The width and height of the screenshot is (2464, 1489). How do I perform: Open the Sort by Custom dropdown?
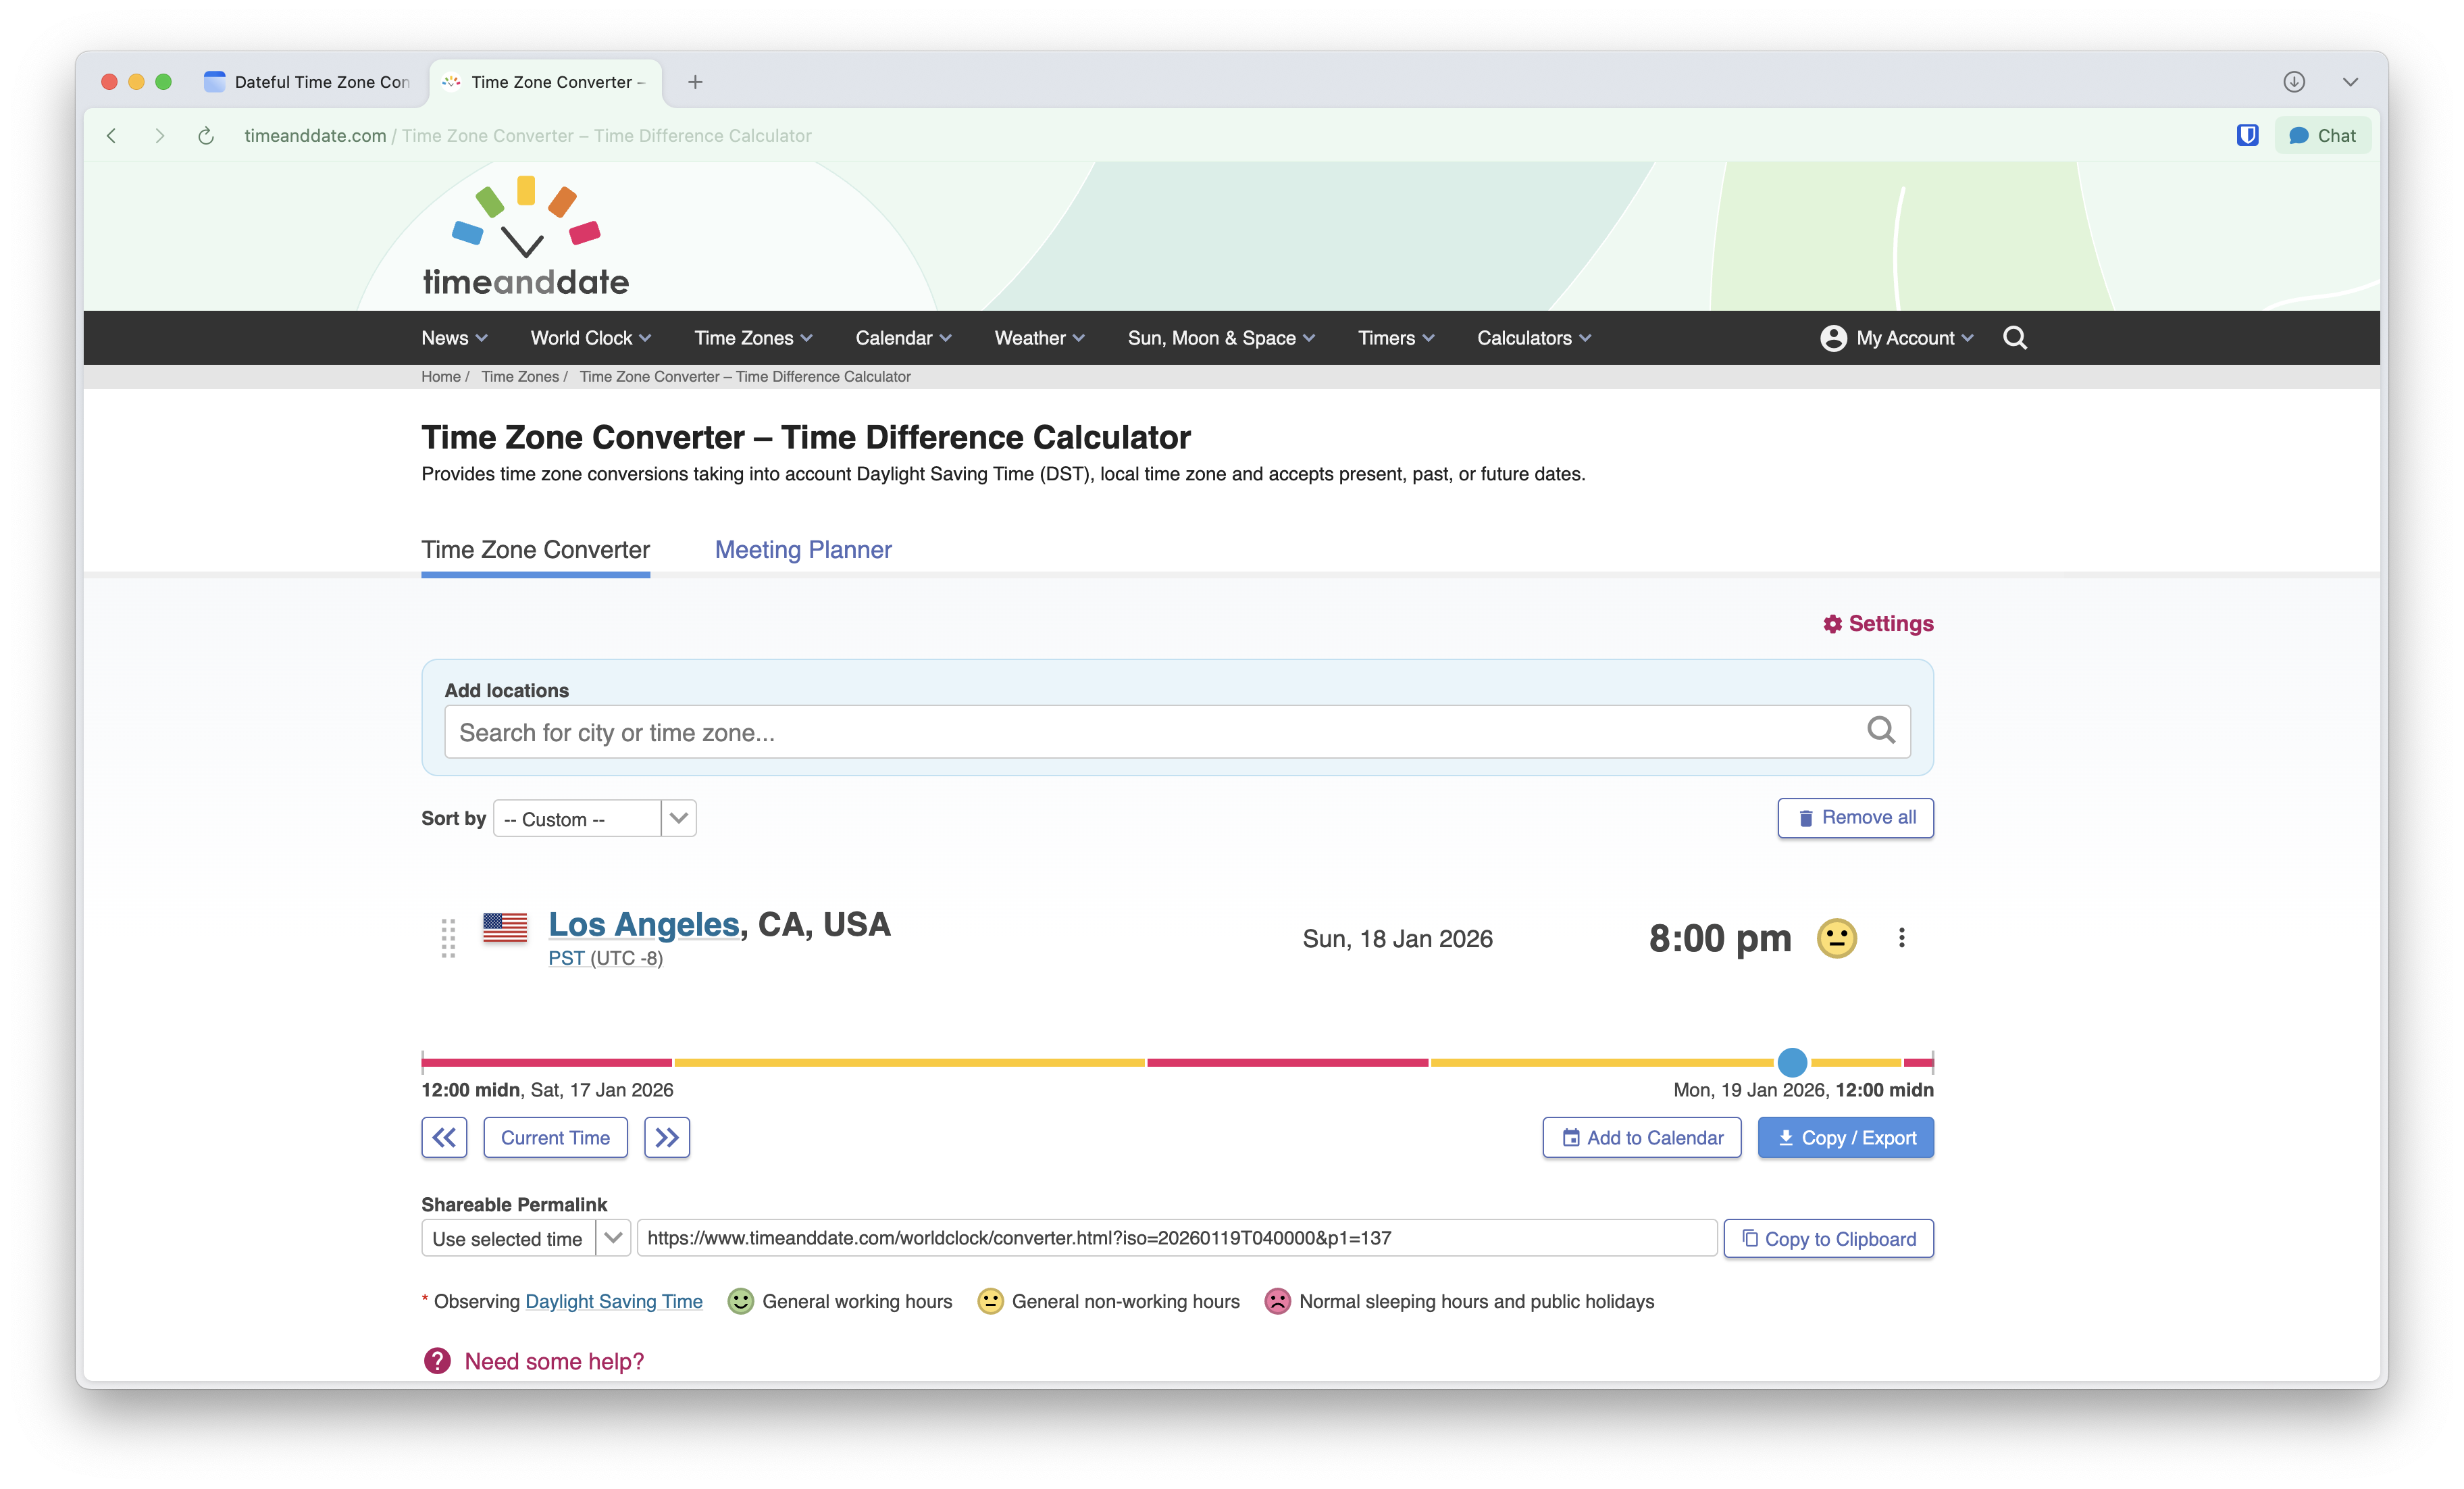click(594, 819)
